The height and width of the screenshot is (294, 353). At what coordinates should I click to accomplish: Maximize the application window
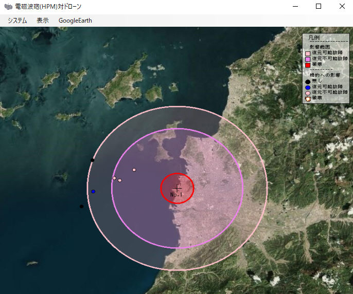tap(318, 7)
